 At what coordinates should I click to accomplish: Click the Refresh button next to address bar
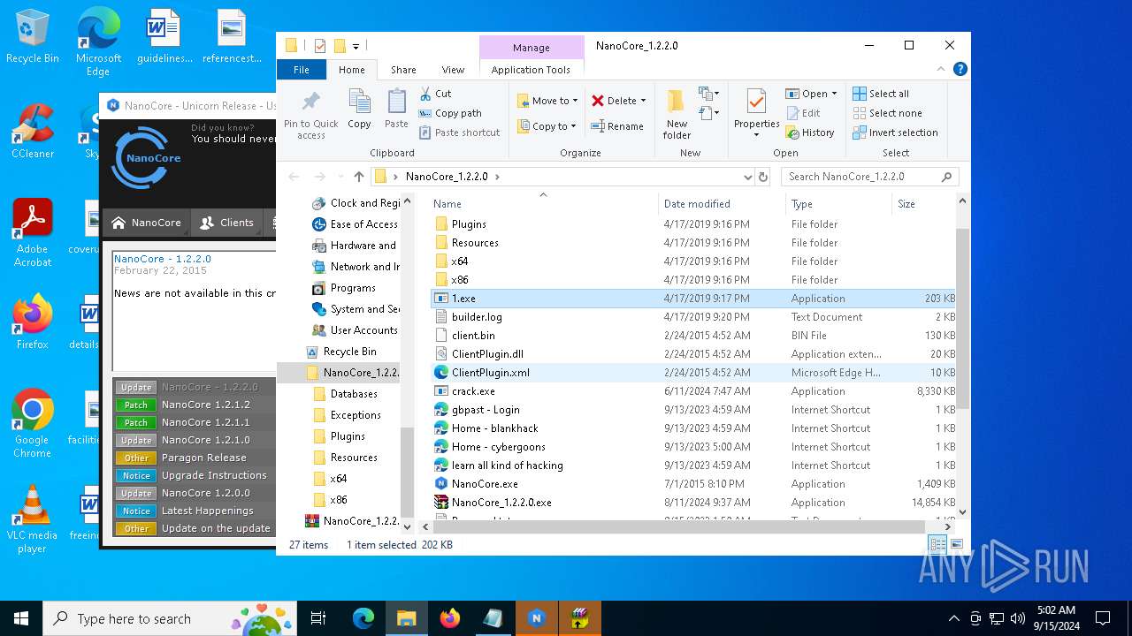[764, 177]
